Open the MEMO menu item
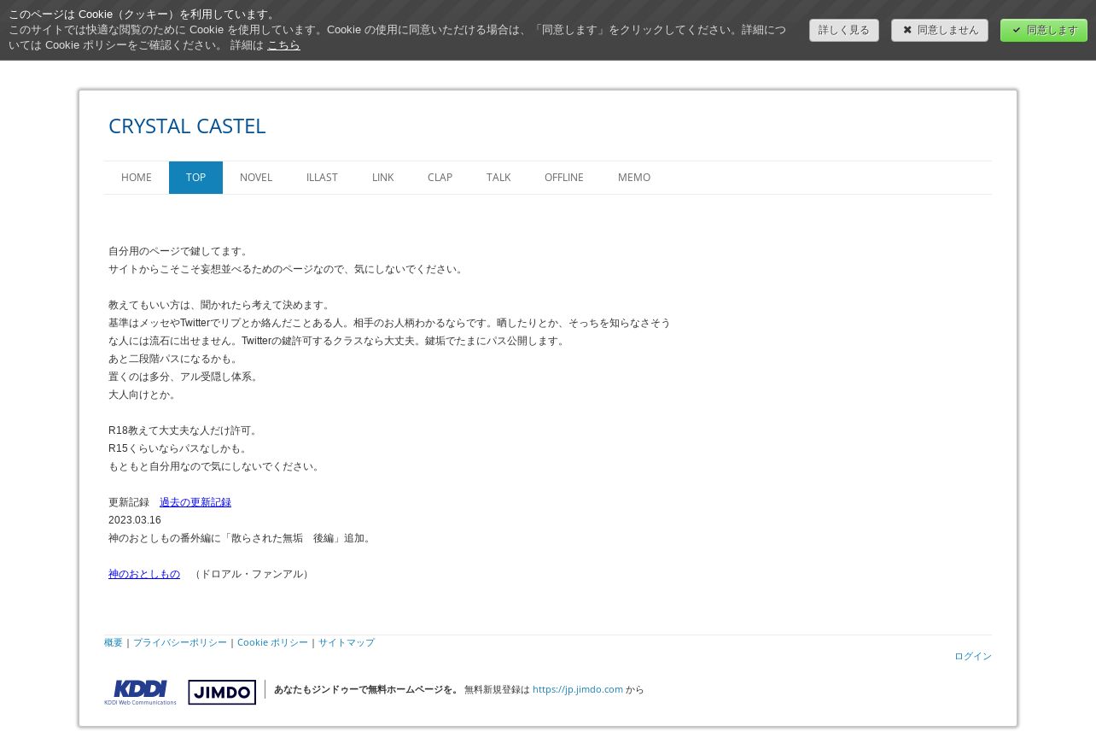 [x=634, y=178]
